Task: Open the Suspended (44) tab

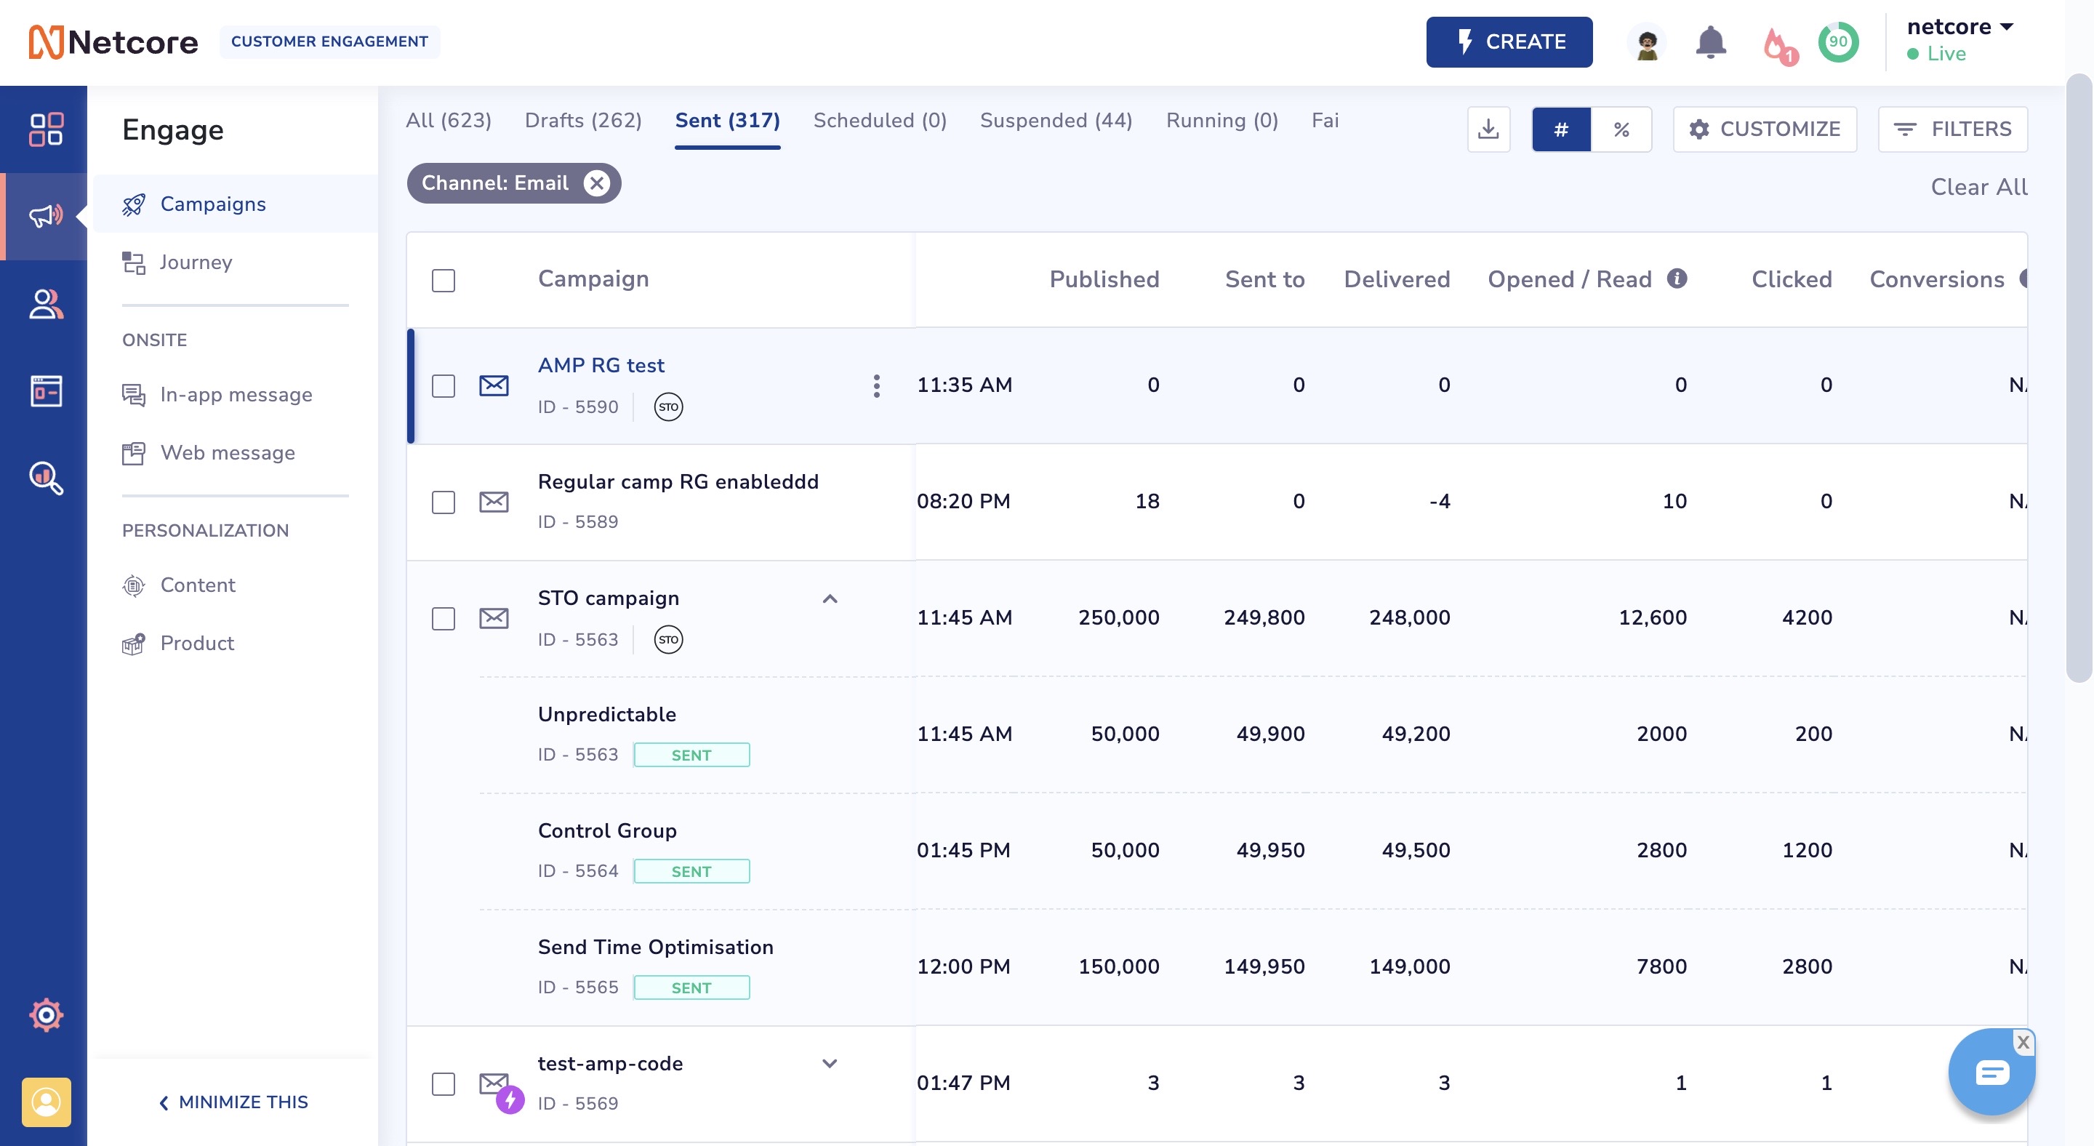Action: pos(1055,120)
